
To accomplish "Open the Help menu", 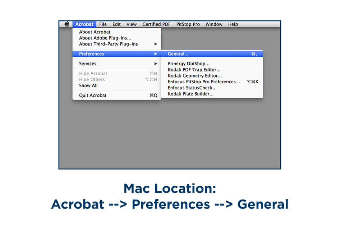I will (x=233, y=24).
